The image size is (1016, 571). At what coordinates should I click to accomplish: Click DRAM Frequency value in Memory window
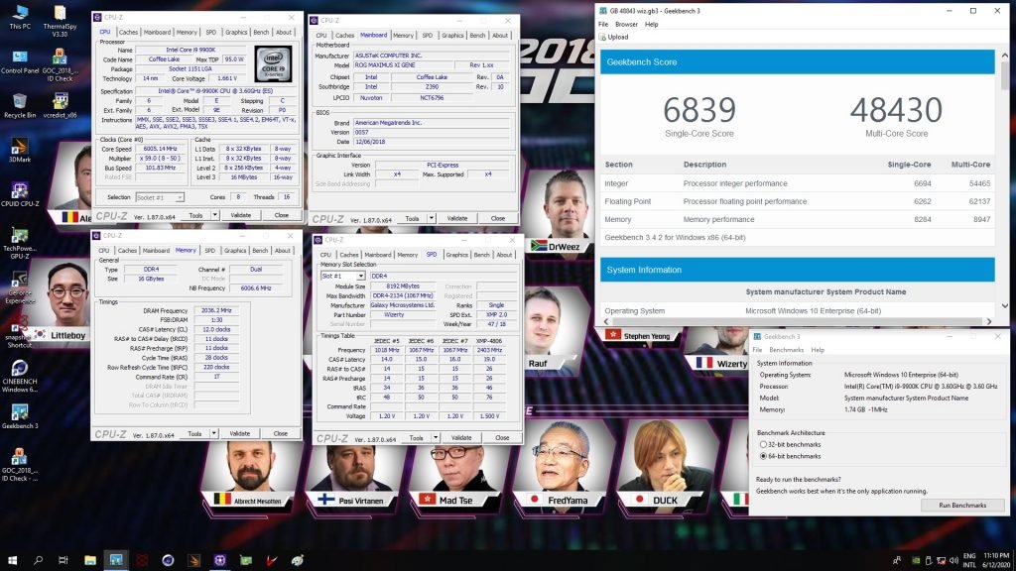[x=216, y=310]
